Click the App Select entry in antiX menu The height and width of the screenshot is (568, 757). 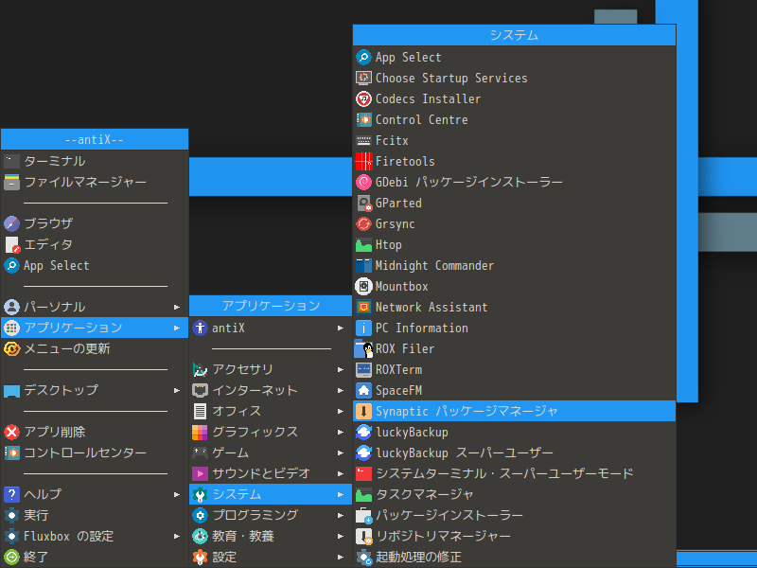95,266
